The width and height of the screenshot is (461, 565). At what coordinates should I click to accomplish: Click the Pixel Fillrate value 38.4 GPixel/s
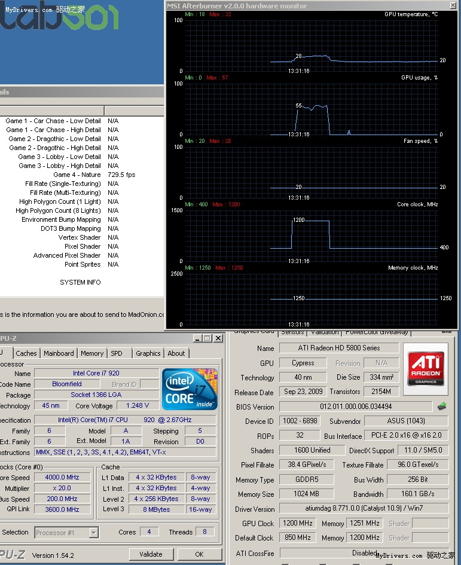coord(306,465)
